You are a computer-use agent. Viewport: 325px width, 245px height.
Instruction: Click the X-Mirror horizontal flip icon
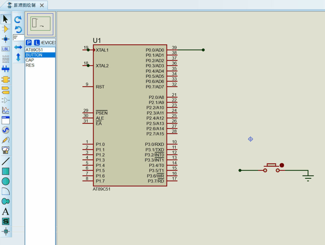(x=18, y=47)
